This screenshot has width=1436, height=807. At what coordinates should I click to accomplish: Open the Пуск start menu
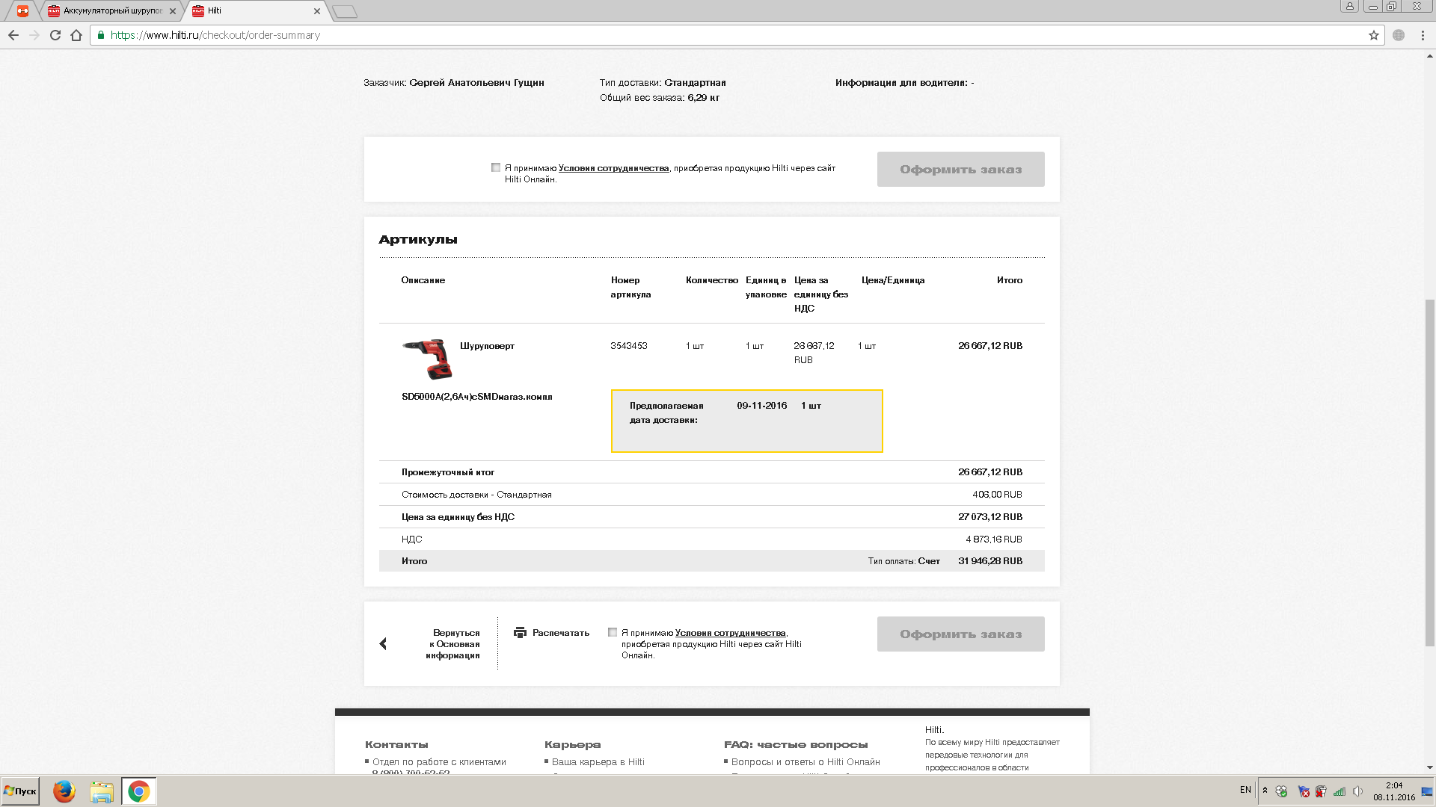coord(20,791)
